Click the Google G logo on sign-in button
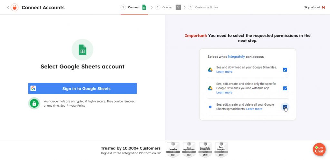This screenshot has width=330, height=160. click(33, 89)
